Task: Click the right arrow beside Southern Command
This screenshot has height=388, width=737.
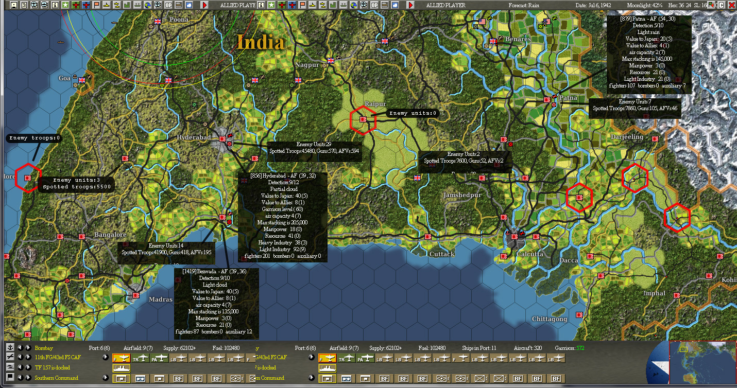Action: [28, 378]
